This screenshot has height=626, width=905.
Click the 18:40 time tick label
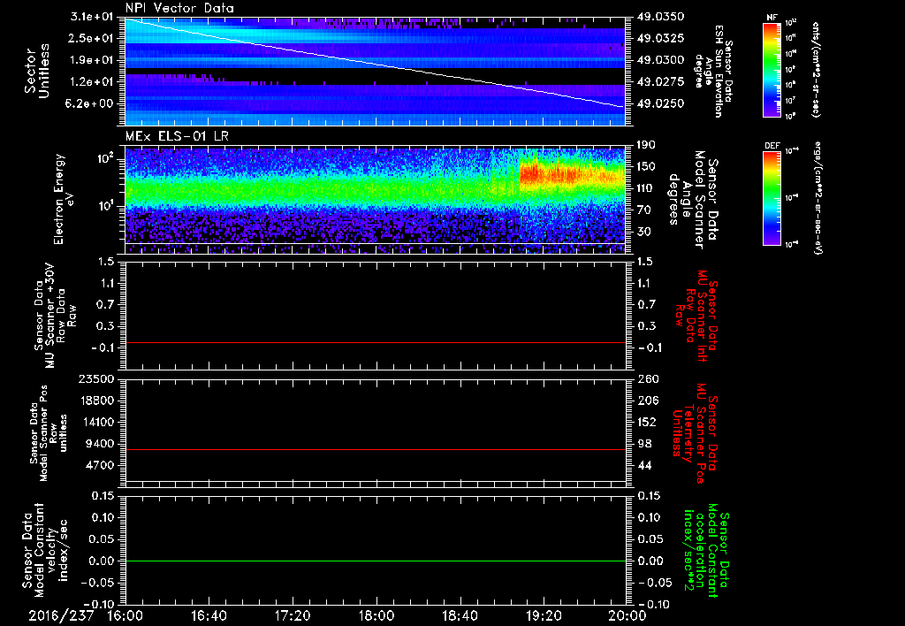(460, 615)
